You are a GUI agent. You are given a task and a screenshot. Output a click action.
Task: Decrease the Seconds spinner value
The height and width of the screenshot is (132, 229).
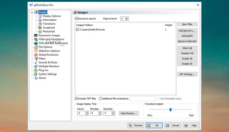113,114
